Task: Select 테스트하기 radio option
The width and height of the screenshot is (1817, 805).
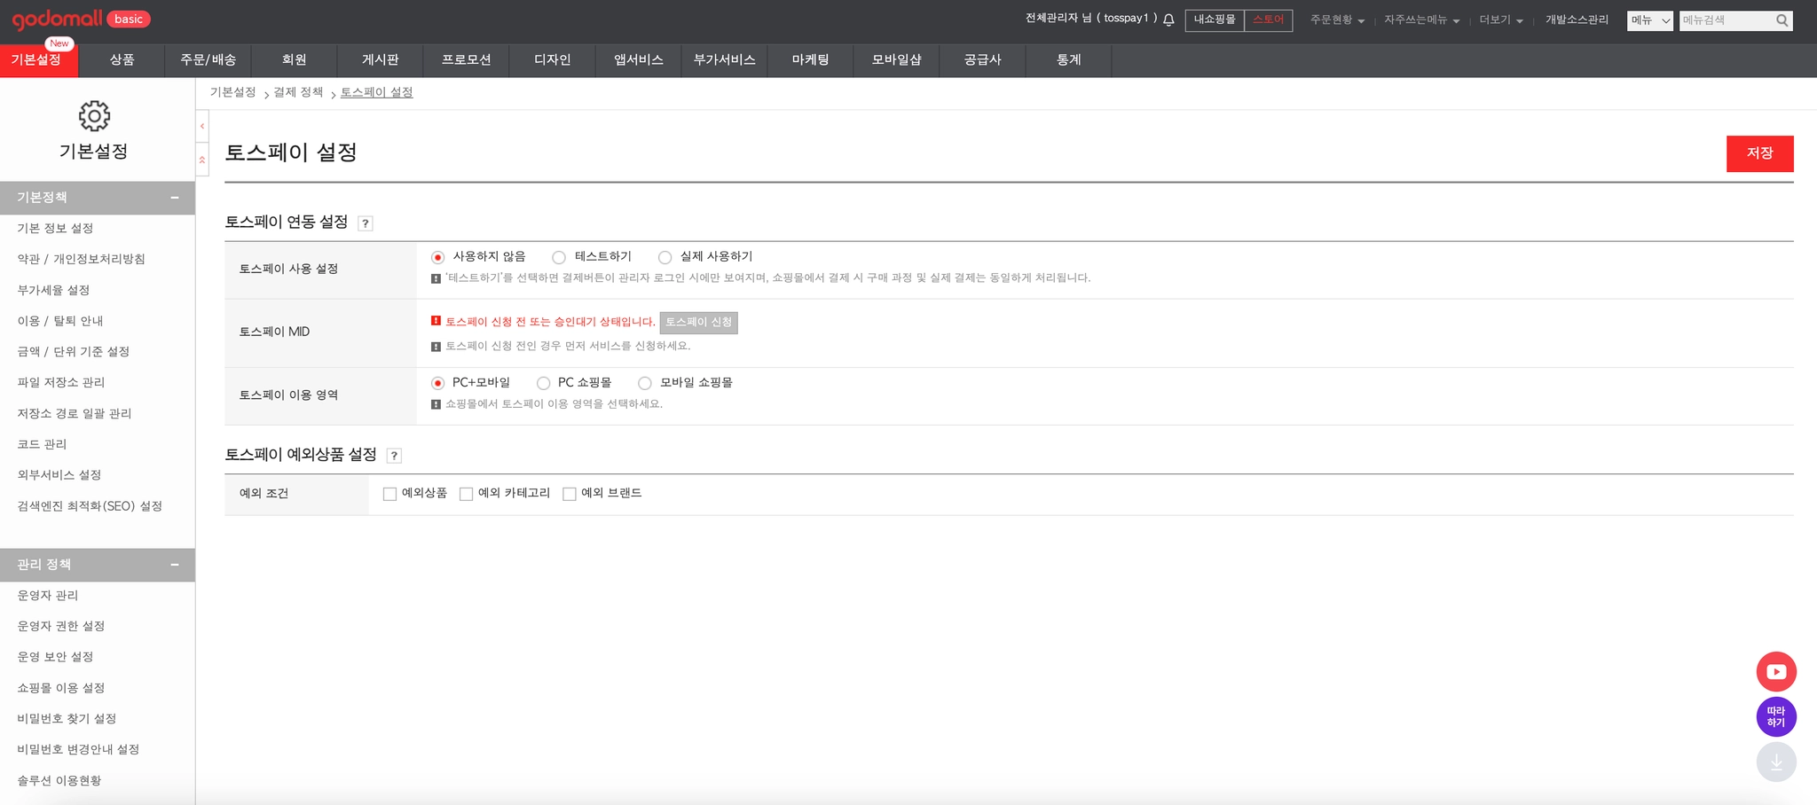Action: (559, 257)
